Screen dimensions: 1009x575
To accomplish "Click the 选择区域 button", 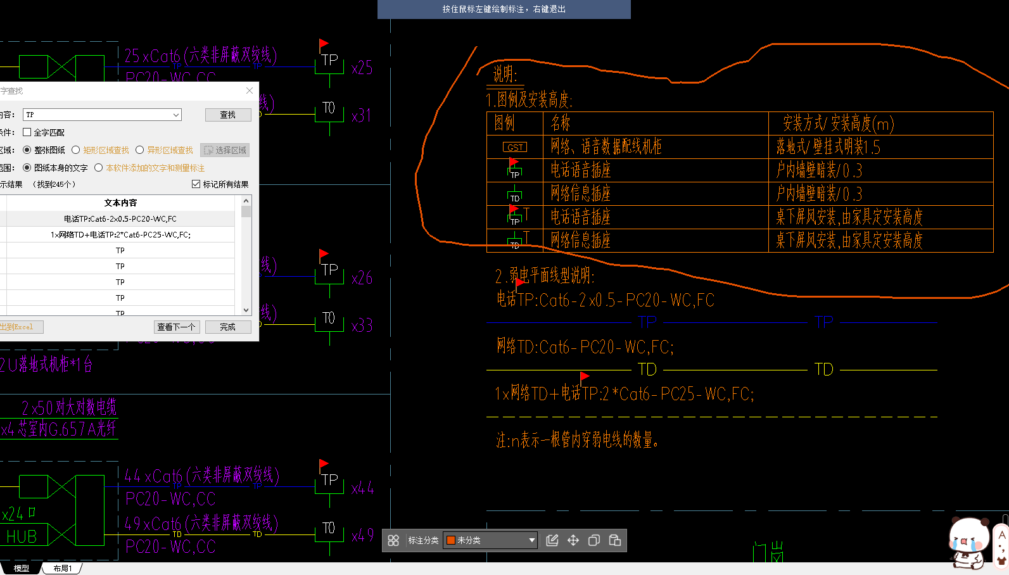I will [225, 150].
